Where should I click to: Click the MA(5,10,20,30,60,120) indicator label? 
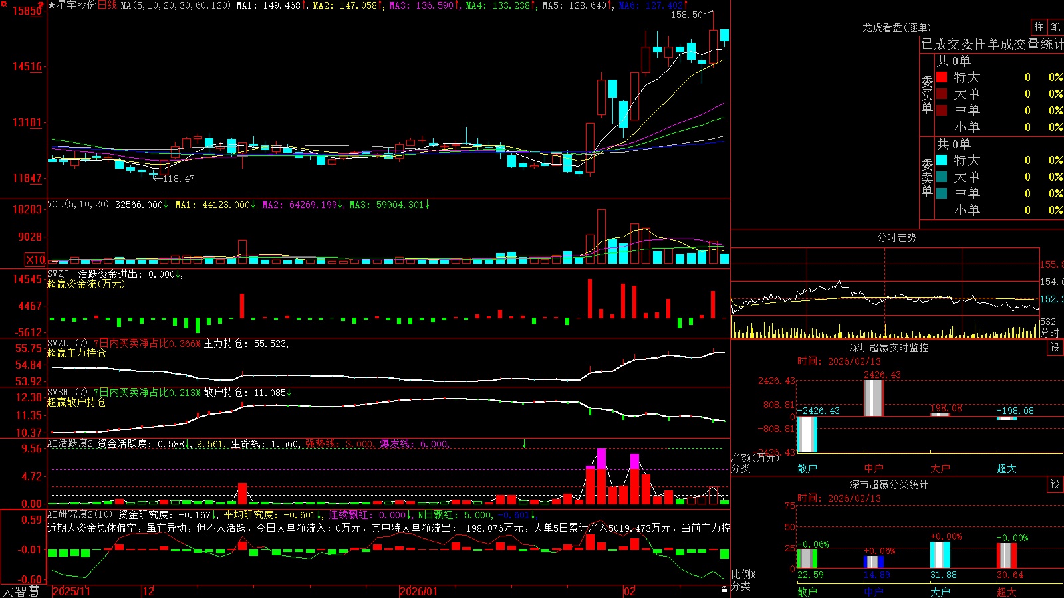tap(176, 5)
